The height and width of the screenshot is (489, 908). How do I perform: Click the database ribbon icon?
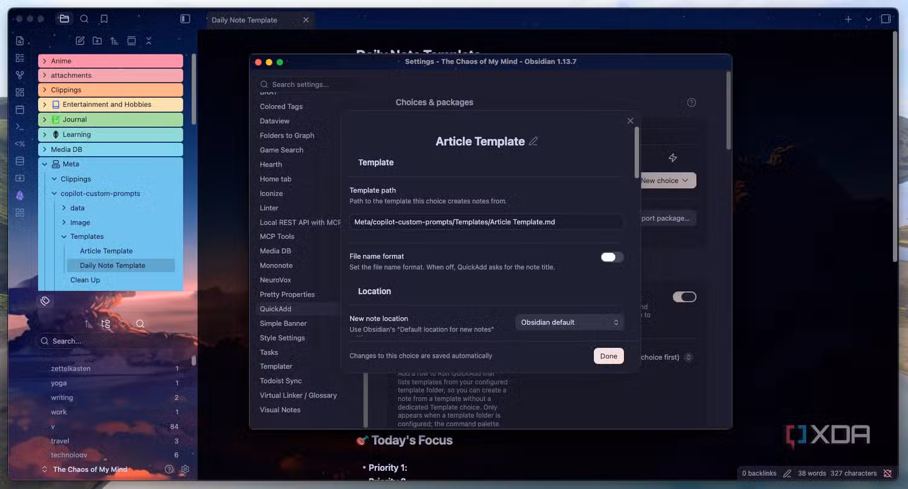pos(20,161)
